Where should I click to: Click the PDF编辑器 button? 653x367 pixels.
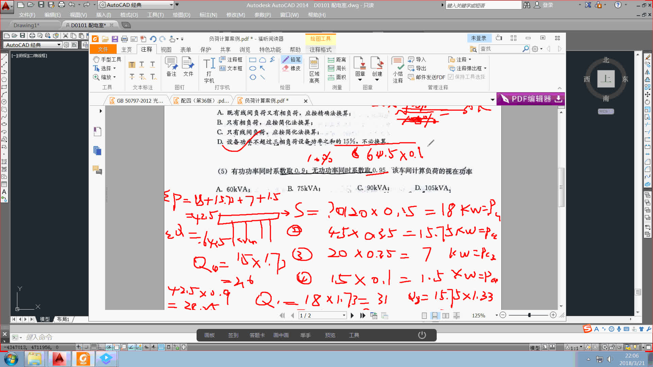[x=531, y=99]
